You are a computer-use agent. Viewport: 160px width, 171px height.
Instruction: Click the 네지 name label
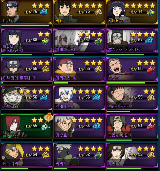click(x=112, y=164)
